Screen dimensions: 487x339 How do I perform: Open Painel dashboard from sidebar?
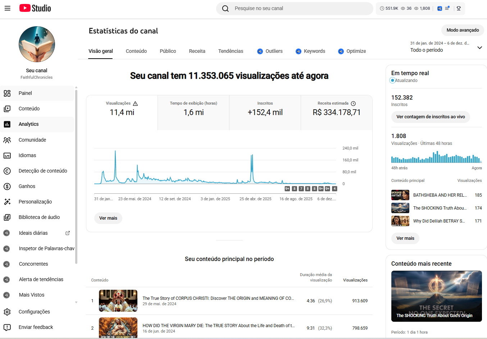(25, 93)
